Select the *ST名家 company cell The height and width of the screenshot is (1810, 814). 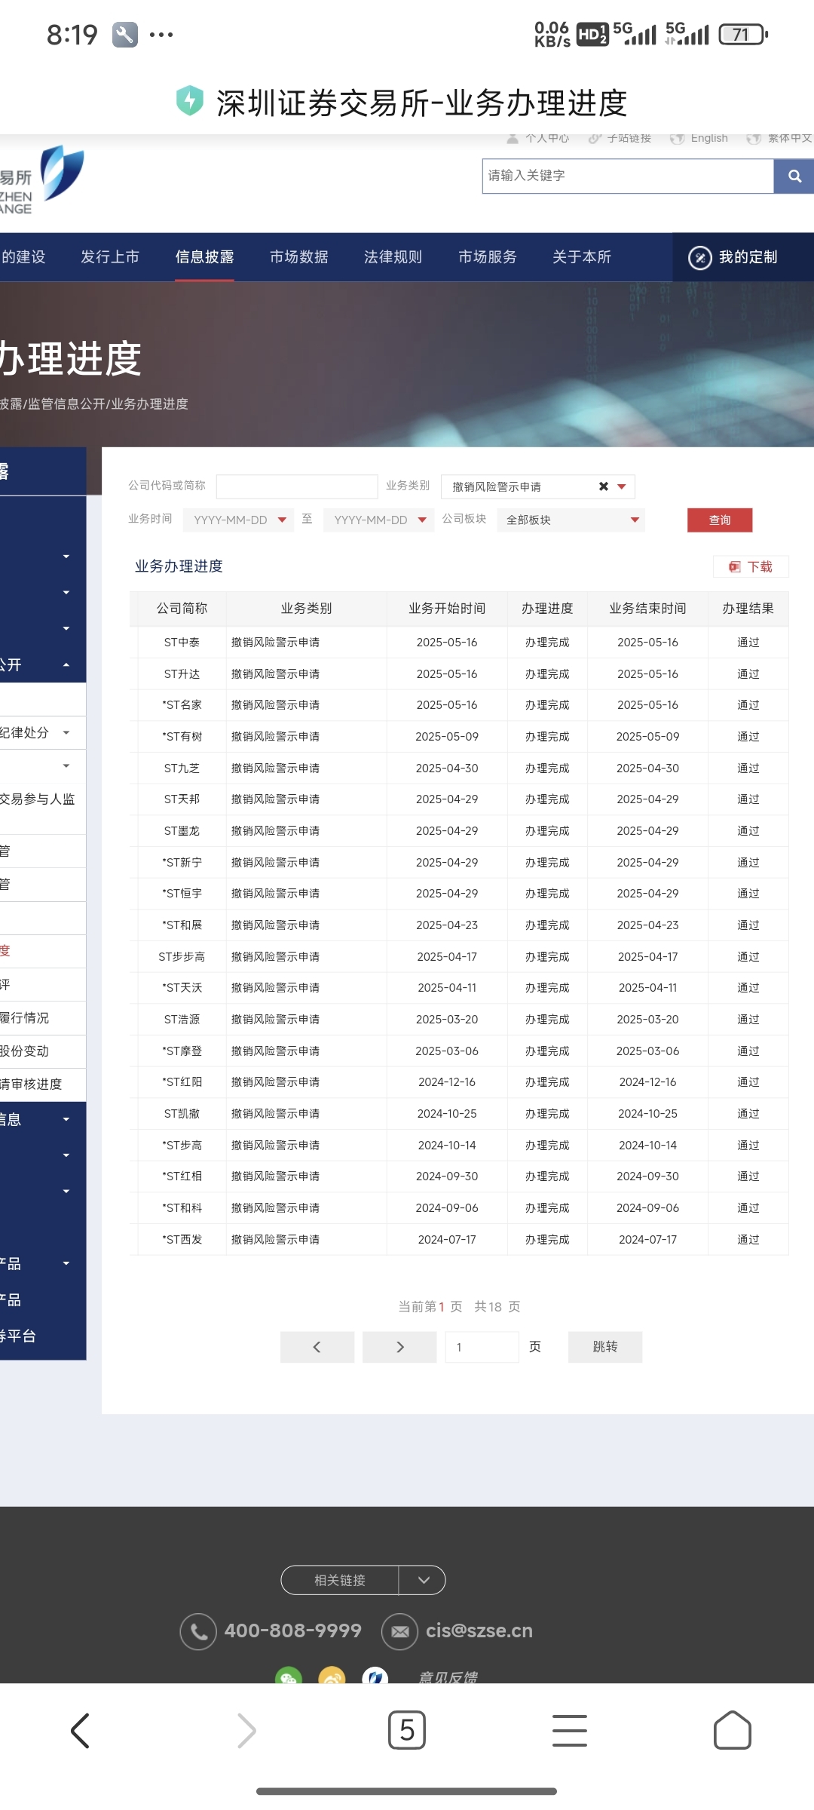(x=182, y=705)
